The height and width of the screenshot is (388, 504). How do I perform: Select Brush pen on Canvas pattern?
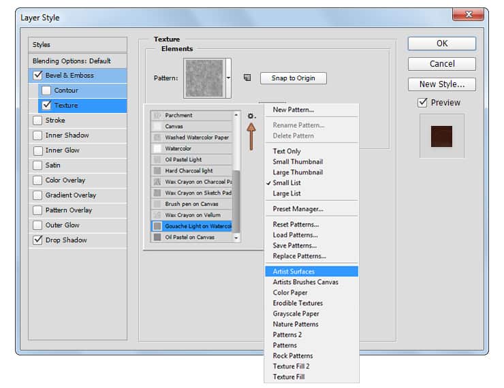click(191, 204)
